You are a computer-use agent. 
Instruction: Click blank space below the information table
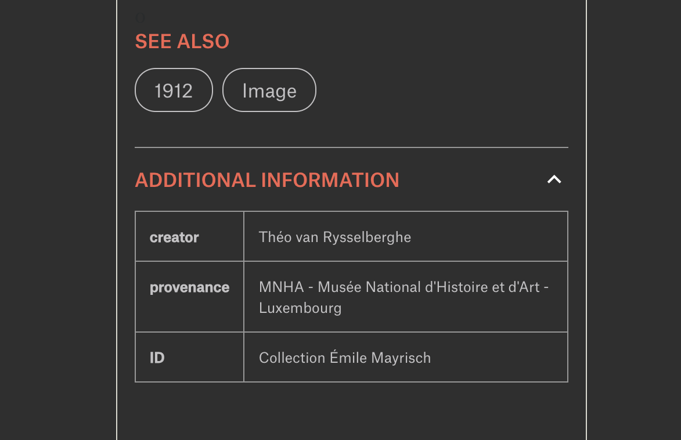pos(351,411)
